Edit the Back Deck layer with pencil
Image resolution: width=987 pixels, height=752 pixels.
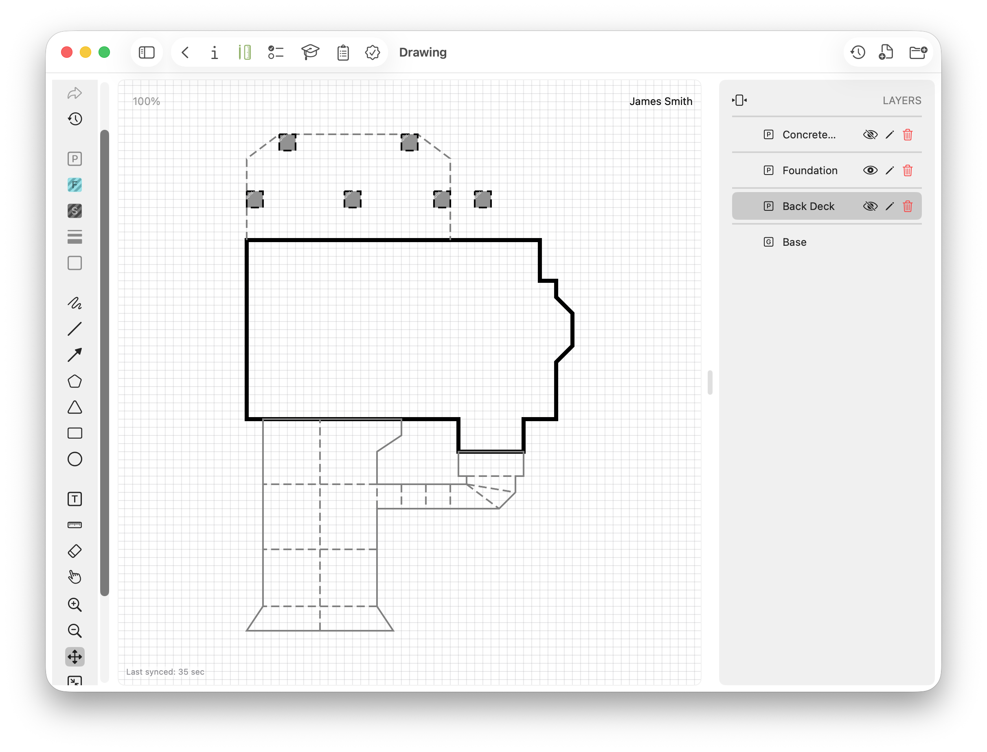click(x=890, y=206)
